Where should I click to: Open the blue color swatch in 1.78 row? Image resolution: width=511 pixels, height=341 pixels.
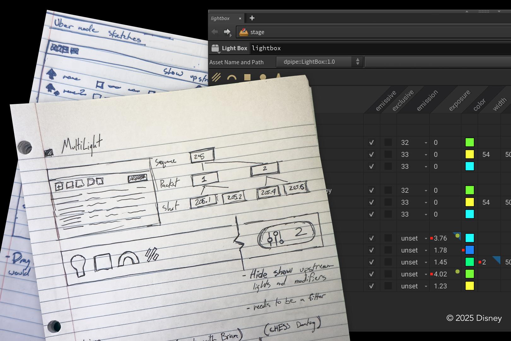pyautogui.click(x=470, y=250)
